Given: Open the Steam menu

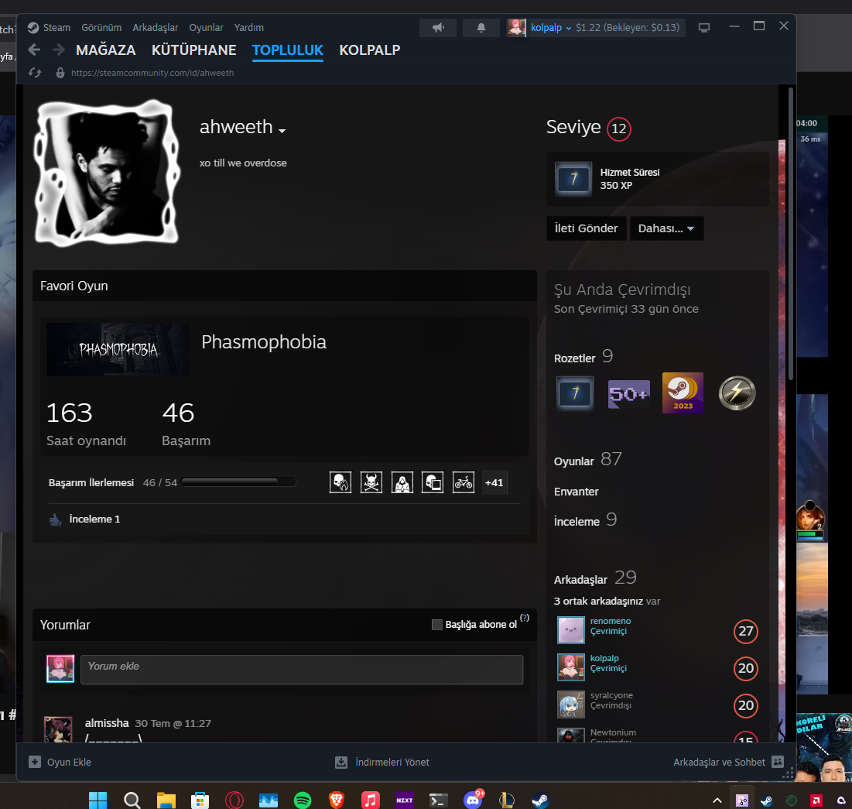Looking at the screenshot, I should click(56, 28).
